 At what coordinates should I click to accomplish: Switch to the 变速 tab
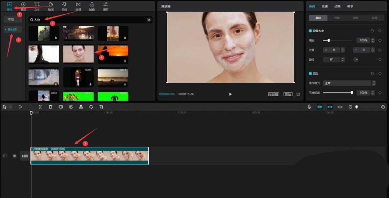coord(325,6)
